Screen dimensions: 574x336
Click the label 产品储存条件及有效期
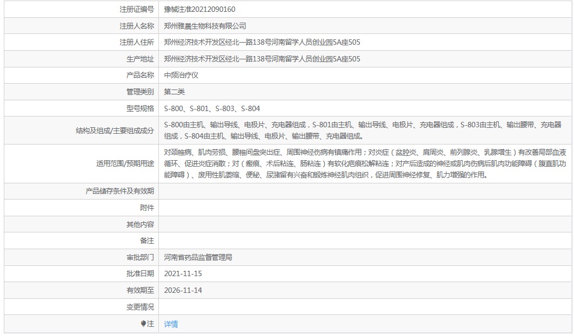[x=119, y=191]
